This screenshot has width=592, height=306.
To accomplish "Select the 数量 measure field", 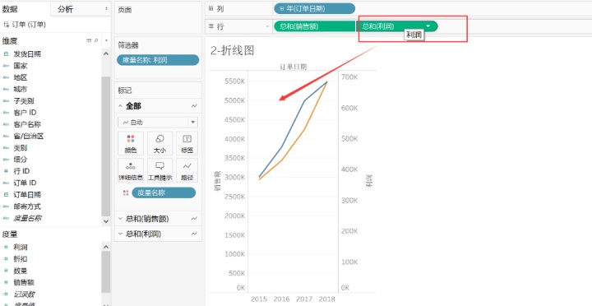I will tap(21, 271).
